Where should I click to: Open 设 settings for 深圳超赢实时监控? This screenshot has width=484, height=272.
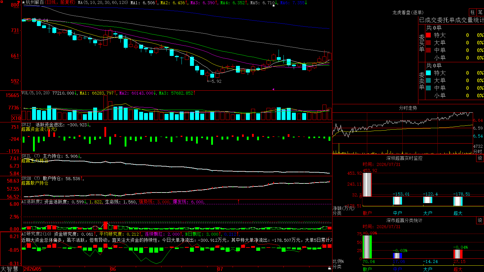(x=480, y=158)
